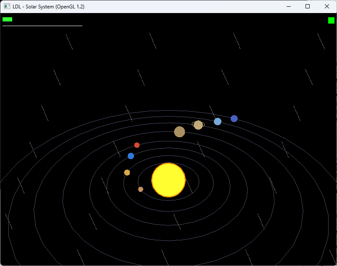
Task: Click the small red planet
Action: click(x=137, y=145)
